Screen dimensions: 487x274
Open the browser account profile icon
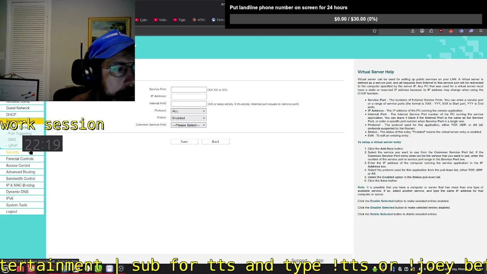click(x=422, y=31)
